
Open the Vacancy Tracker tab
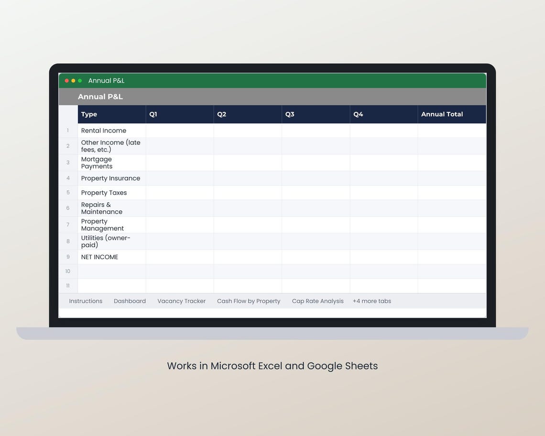182,301
